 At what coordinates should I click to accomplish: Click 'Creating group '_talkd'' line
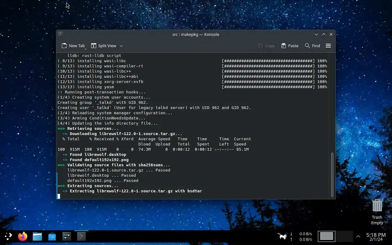tap(103, 103)
